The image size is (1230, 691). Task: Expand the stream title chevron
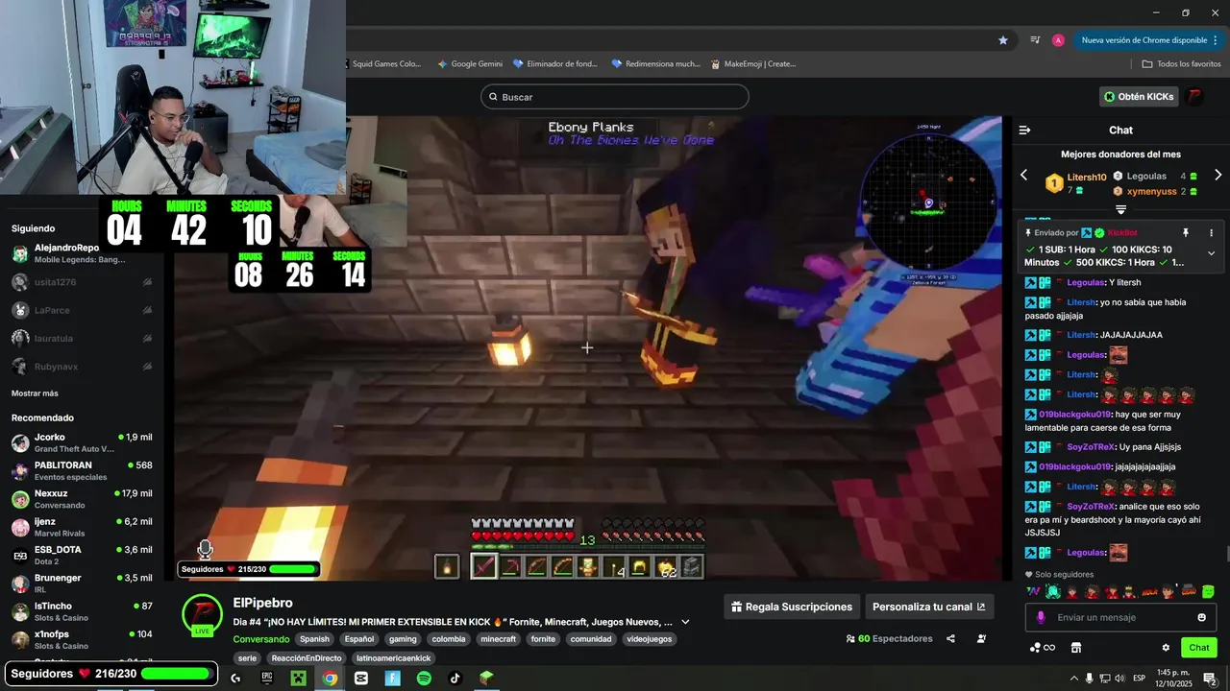tap(685, 622)
